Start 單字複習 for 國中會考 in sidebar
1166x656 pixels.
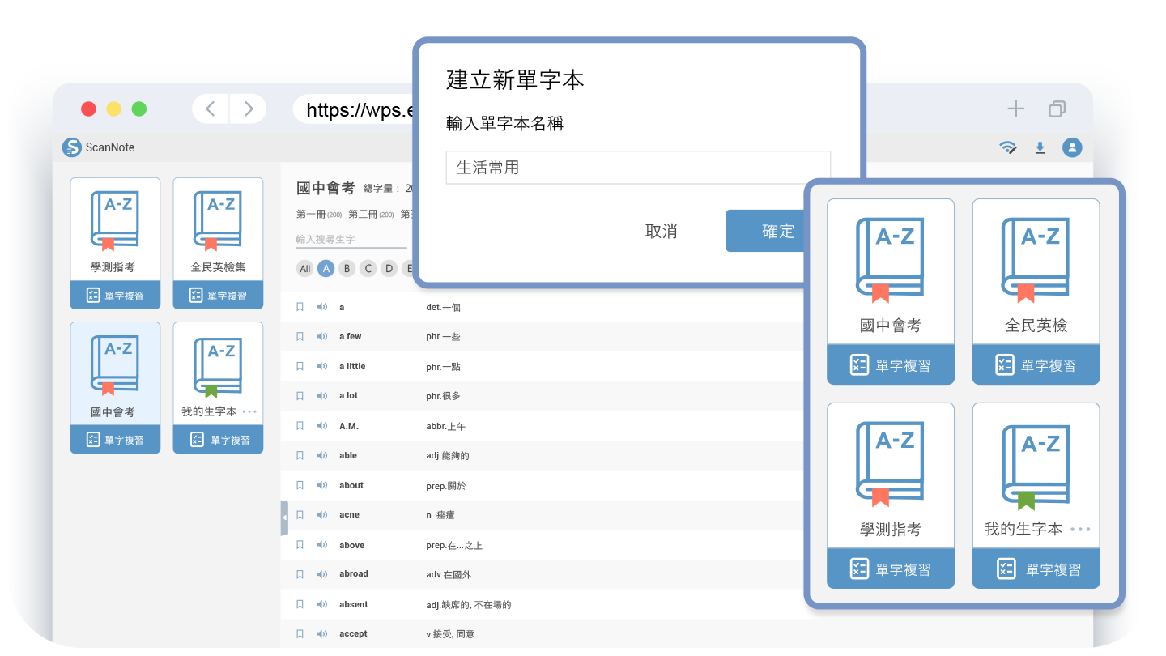click(115, 439)
